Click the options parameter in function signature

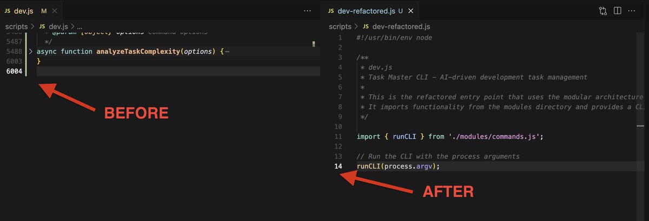pyautogui.click(x=197, y=52)
